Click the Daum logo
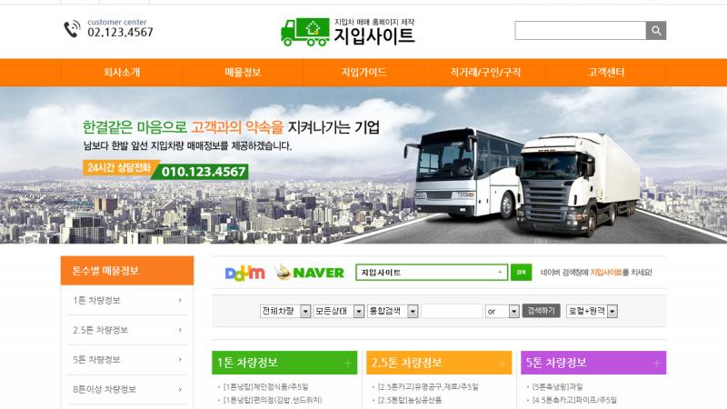Image resolution: width=727 pixels, height=409 pixels. (x=244, y=273)
